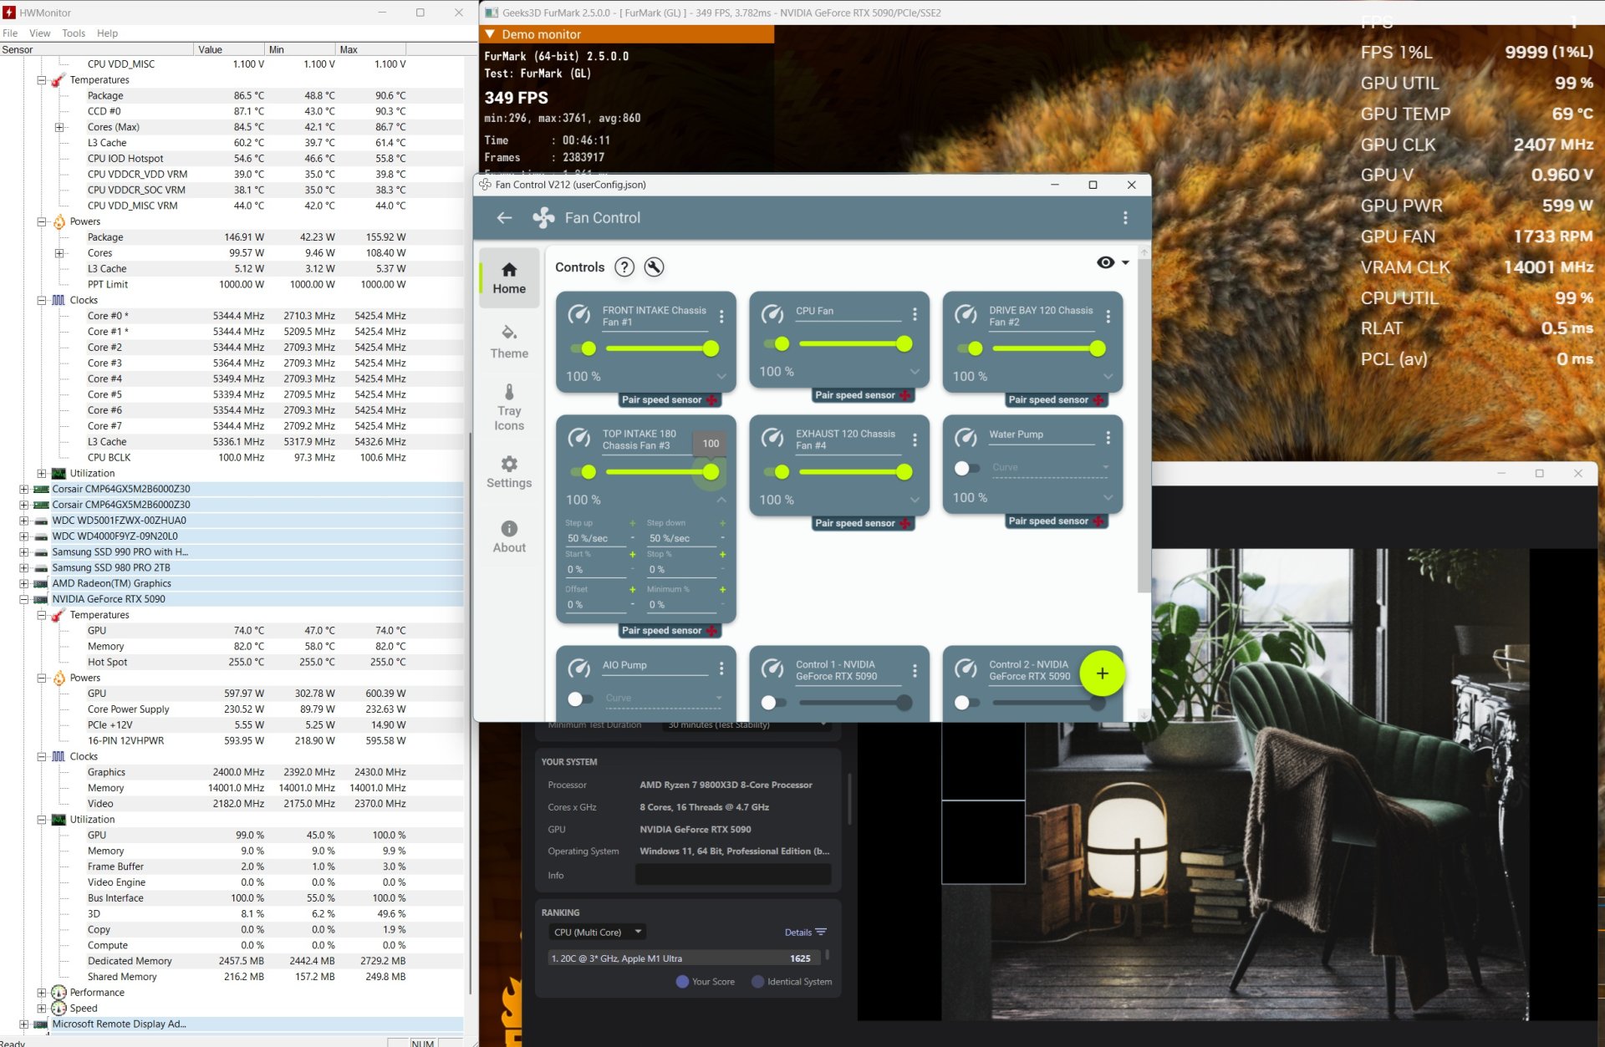This screenshot has height=1047, width=1605.
Task: Click the wrench icon next to Controls
Action: tap(654, 267)
